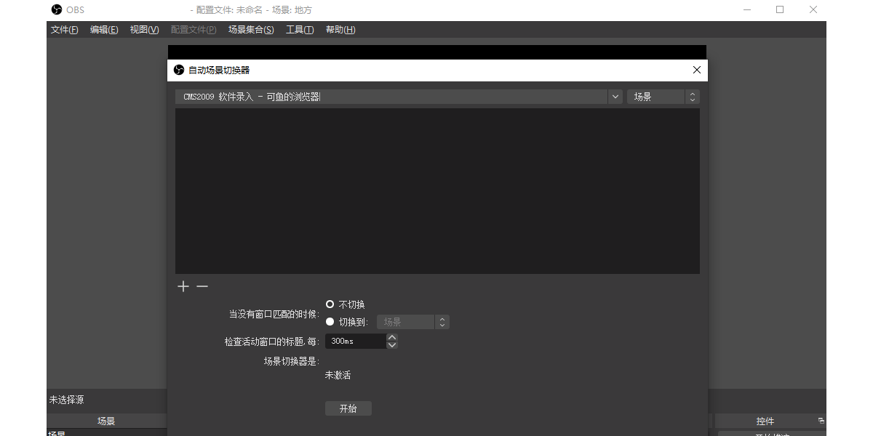Select the 不切换 radio button
Viewport: 873px width, 436px height.
[x=330, y=304]
